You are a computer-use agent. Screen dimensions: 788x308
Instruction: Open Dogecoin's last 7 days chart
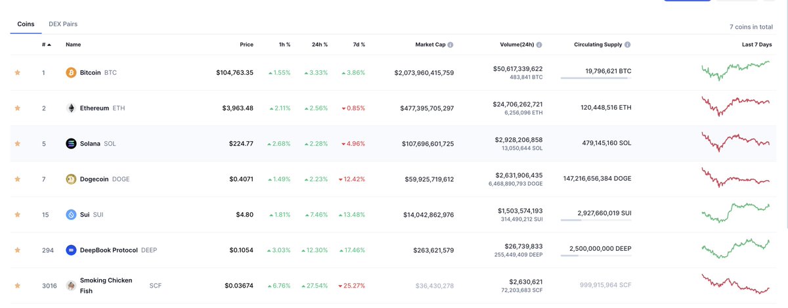[735, 177]
